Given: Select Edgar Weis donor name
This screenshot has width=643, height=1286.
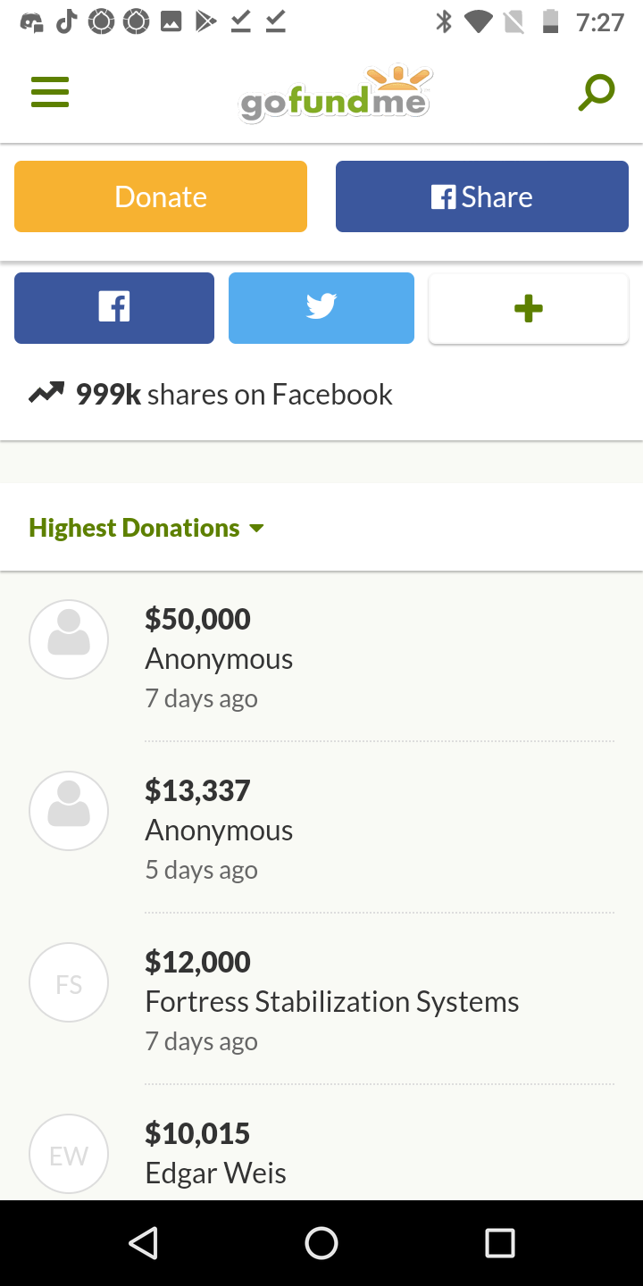Looking at the screenshot, I should pos(215,1173).
